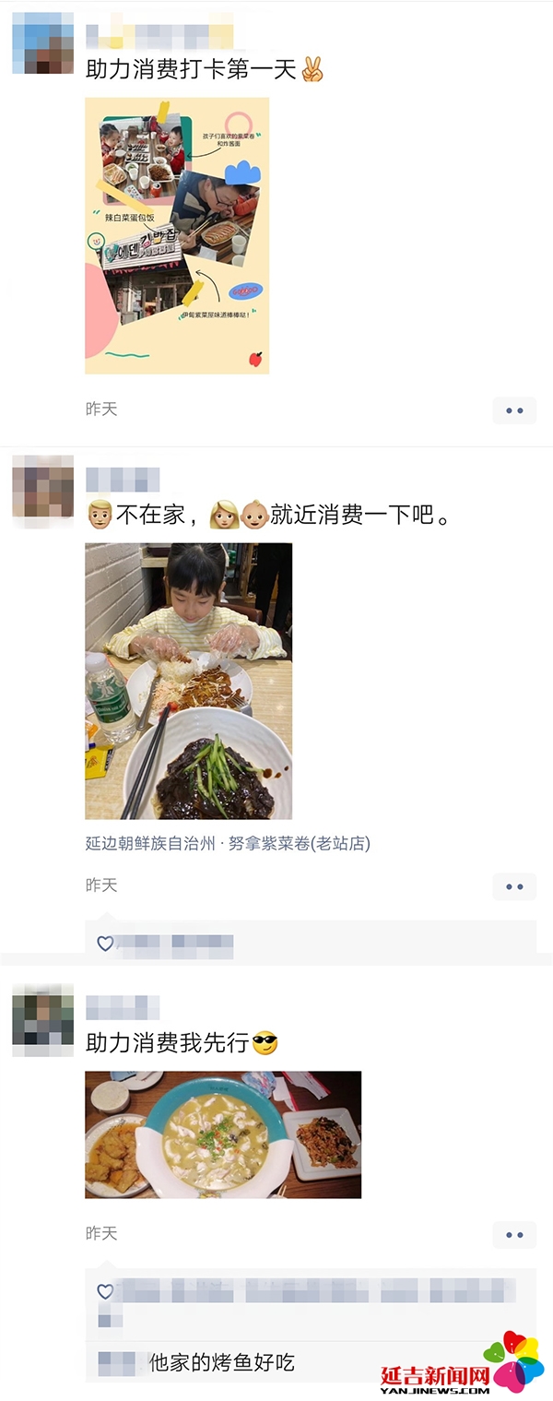Click the 延吉新闻网 logo watermark
This screenshot has width=553, height=1401.
pyautogui.click(x=464, y=1362)
